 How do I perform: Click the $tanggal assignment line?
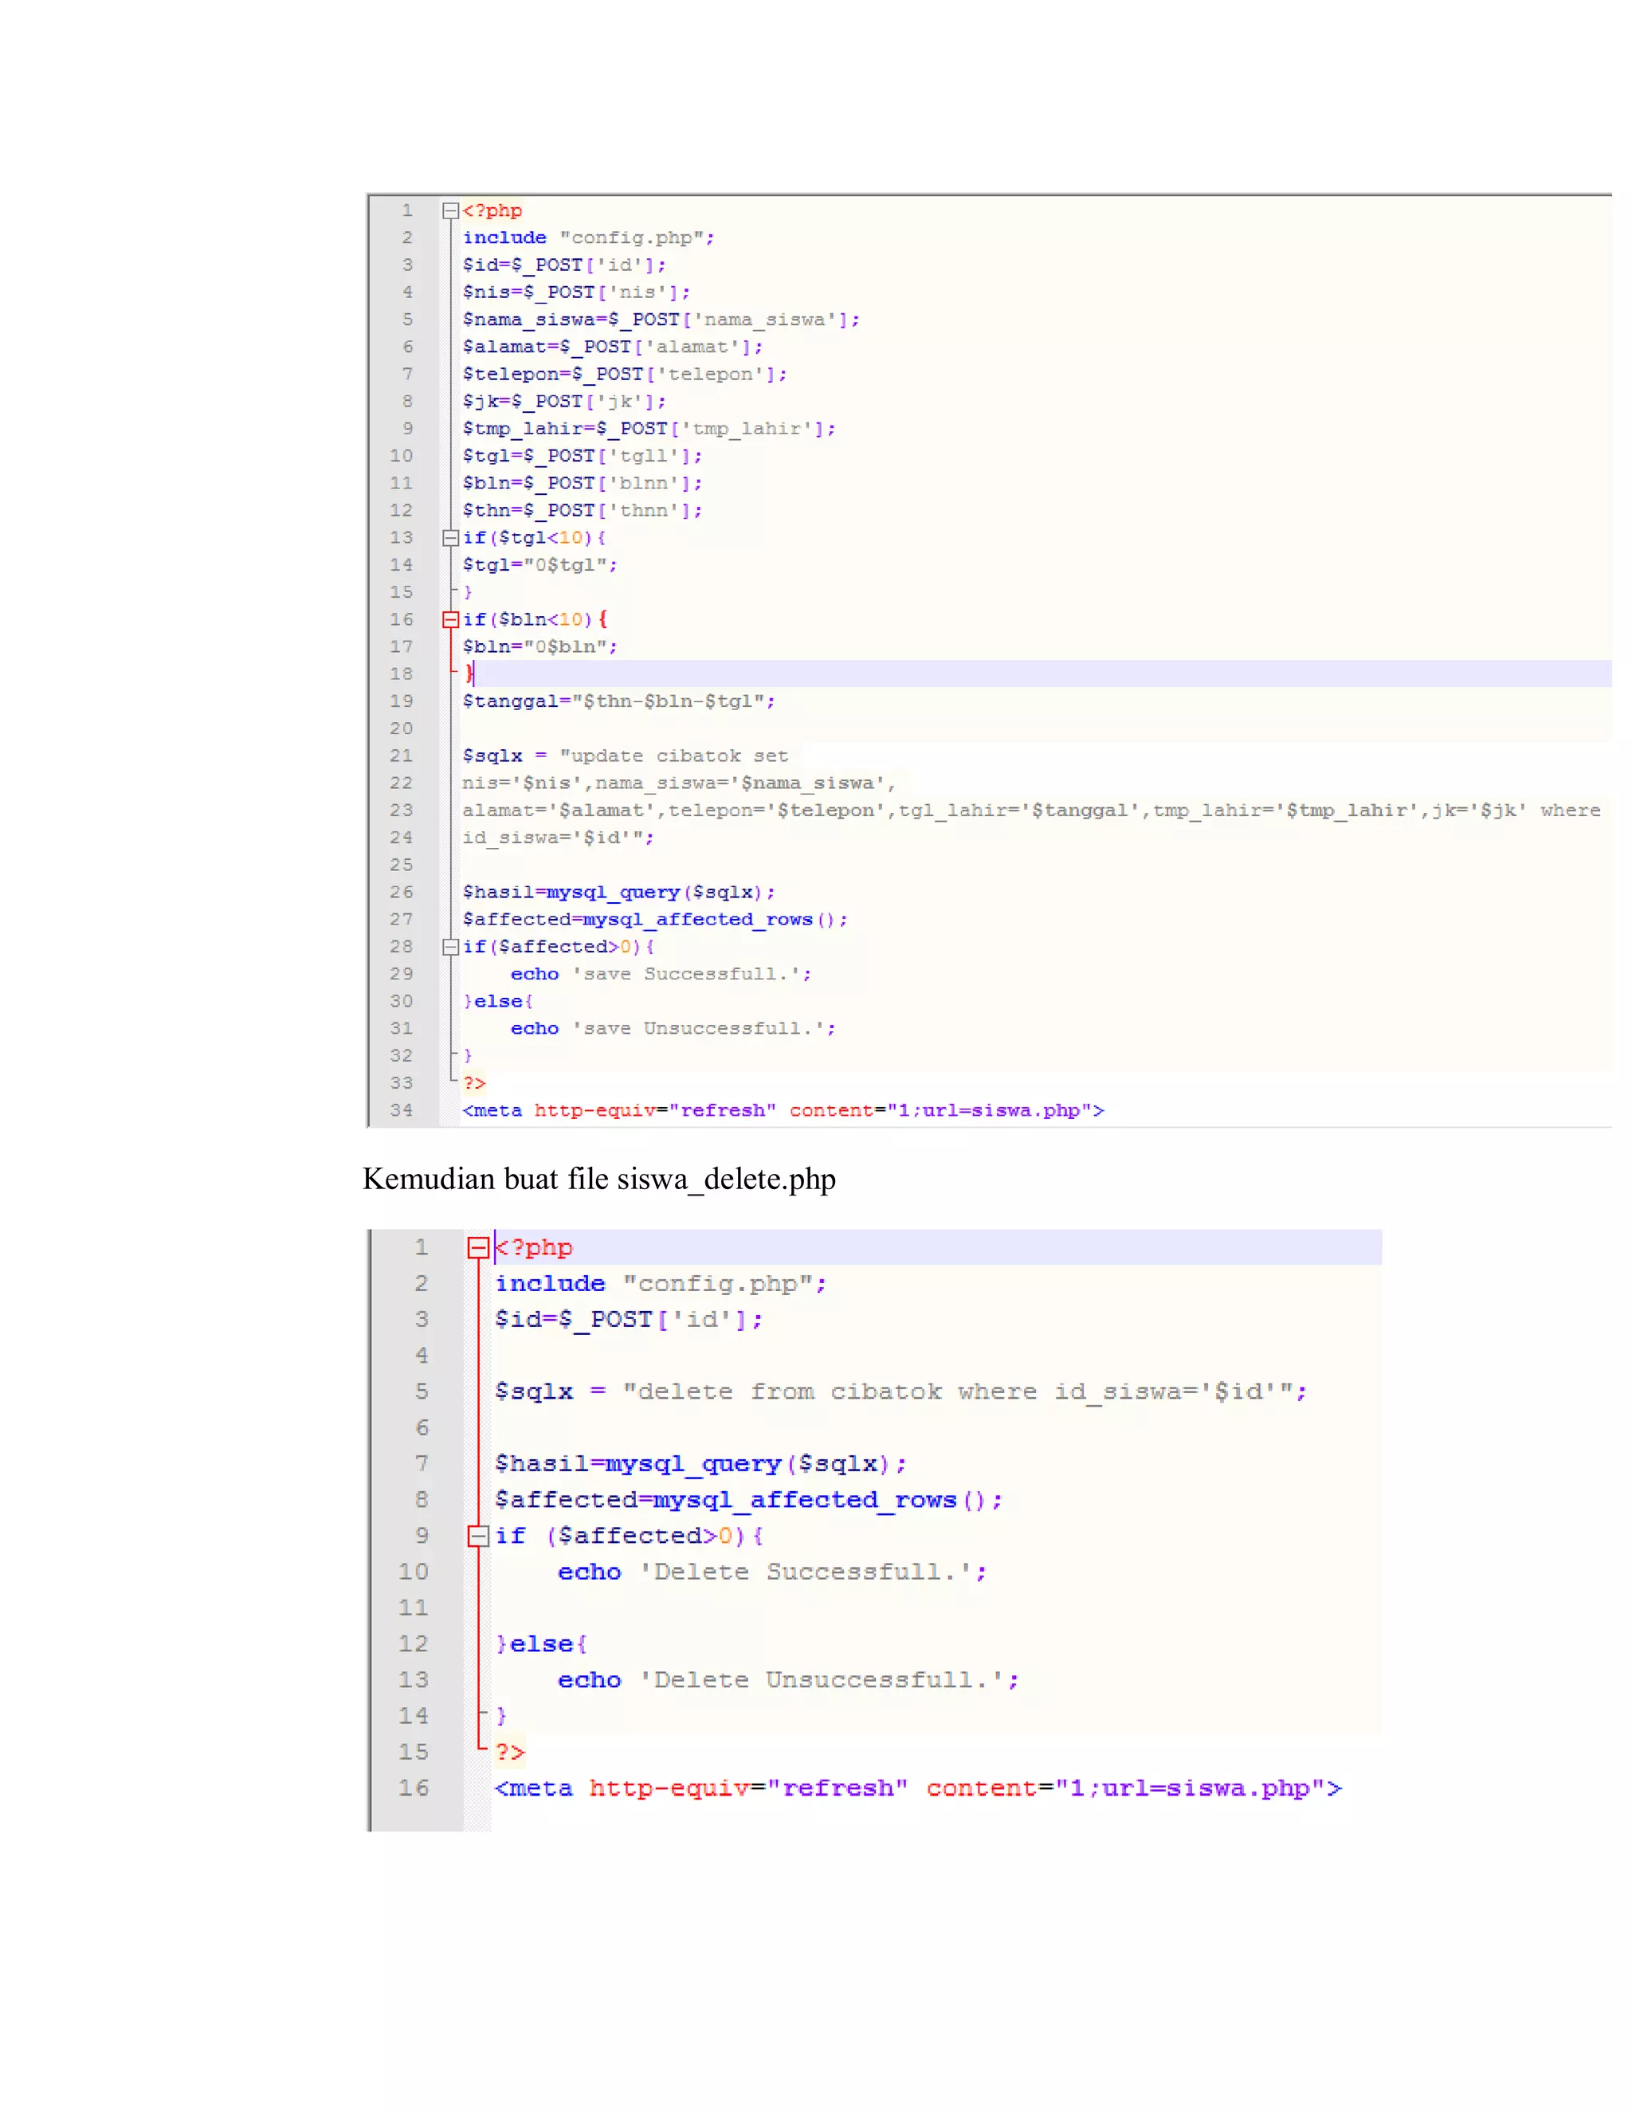point(618,701)
